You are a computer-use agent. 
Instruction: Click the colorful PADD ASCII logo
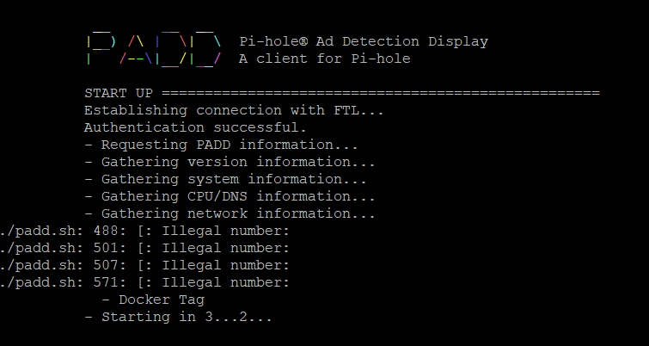click(154, 49)
